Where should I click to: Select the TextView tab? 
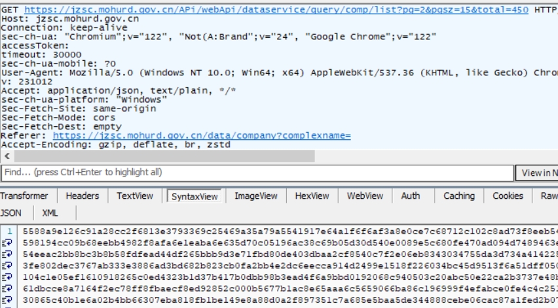pos(135,196)
